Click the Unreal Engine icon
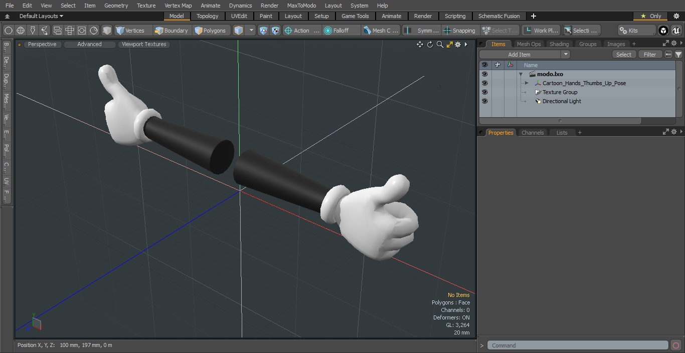This screenshot has height=353, width=685. point(676,31)
